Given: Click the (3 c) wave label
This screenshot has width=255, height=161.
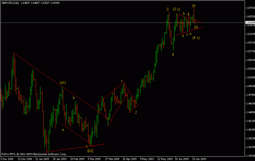Looking at the screenshot, I should [x=176, y=9].
